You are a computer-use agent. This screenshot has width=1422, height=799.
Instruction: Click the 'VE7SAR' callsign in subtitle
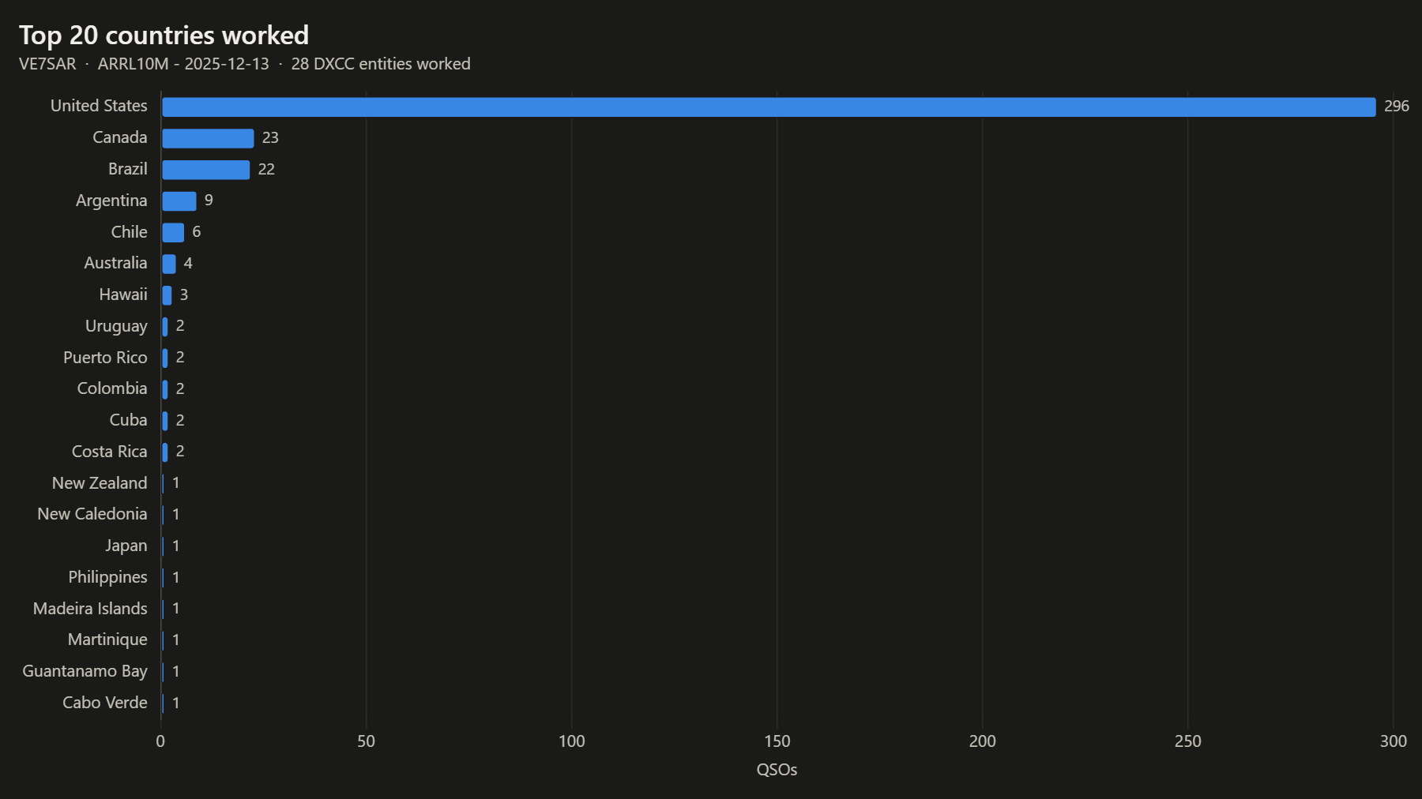[x=47, y=64]
